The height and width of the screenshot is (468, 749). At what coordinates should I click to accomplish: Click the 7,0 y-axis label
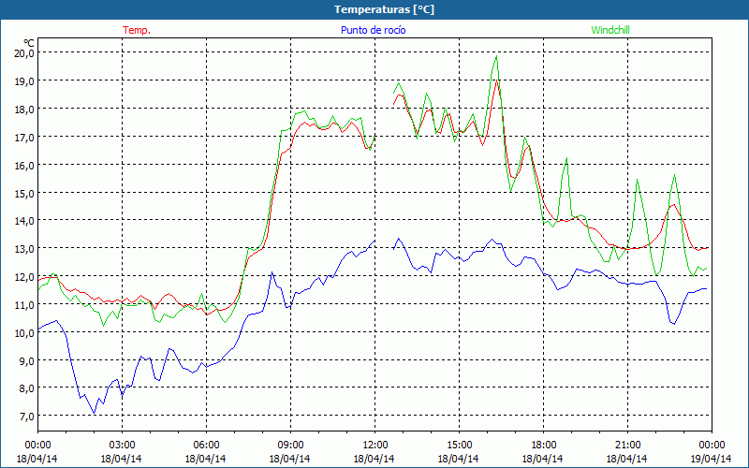click(x=27, y=417)
